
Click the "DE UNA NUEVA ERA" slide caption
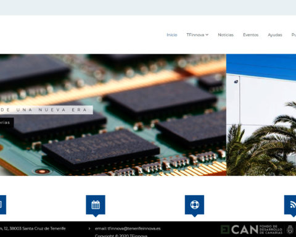pyautogui.click(x=46, y=110)
